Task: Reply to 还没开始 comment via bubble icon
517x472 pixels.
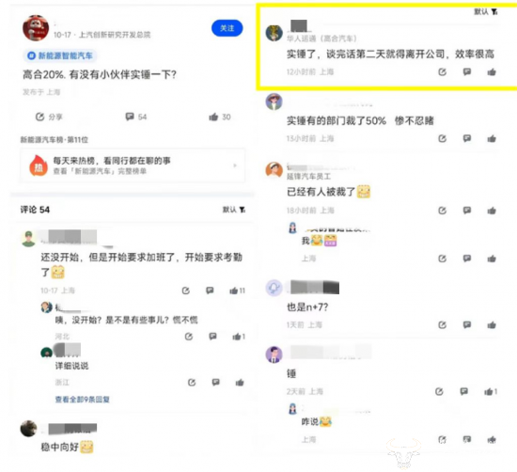Action: (x=210, y=291)
